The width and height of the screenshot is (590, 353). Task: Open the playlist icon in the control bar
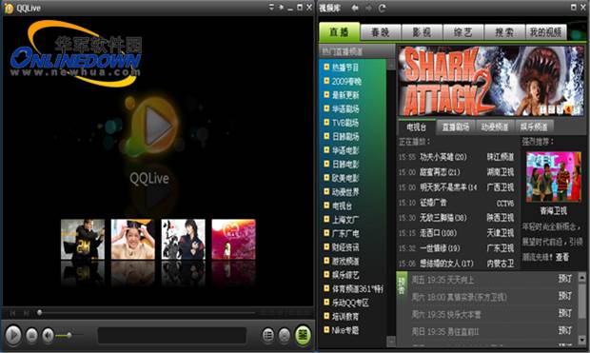coord(268,335)
